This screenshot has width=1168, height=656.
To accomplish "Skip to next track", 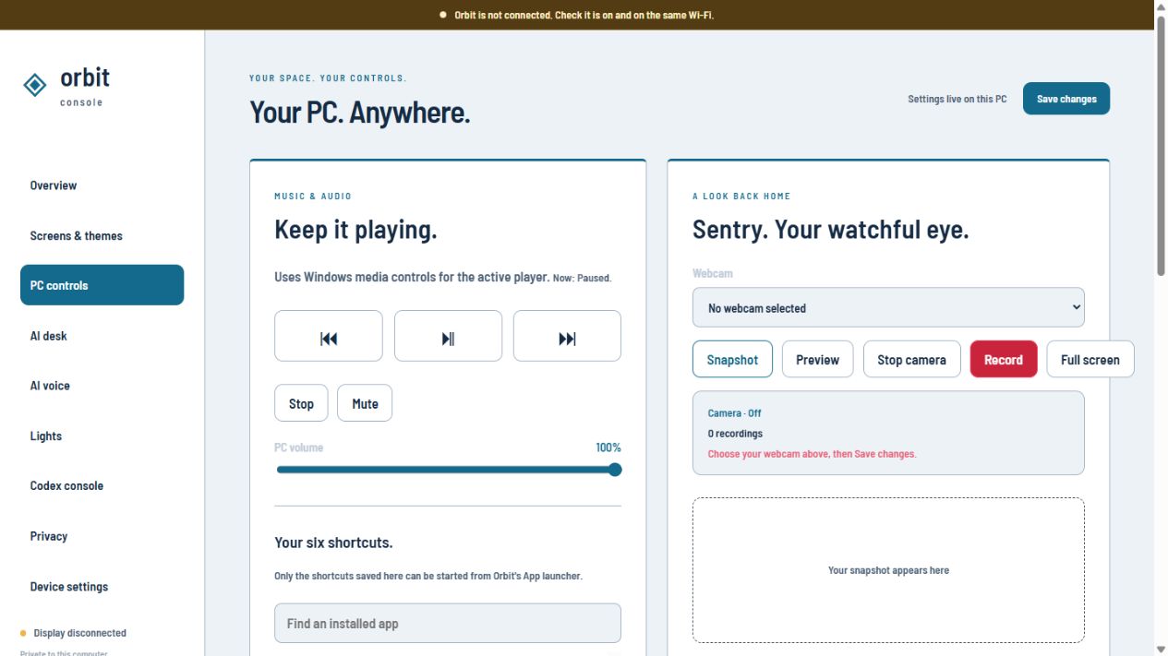I will point(567,336).
